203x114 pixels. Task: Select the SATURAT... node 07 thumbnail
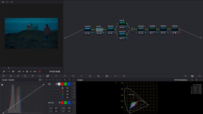click(141, 30)
